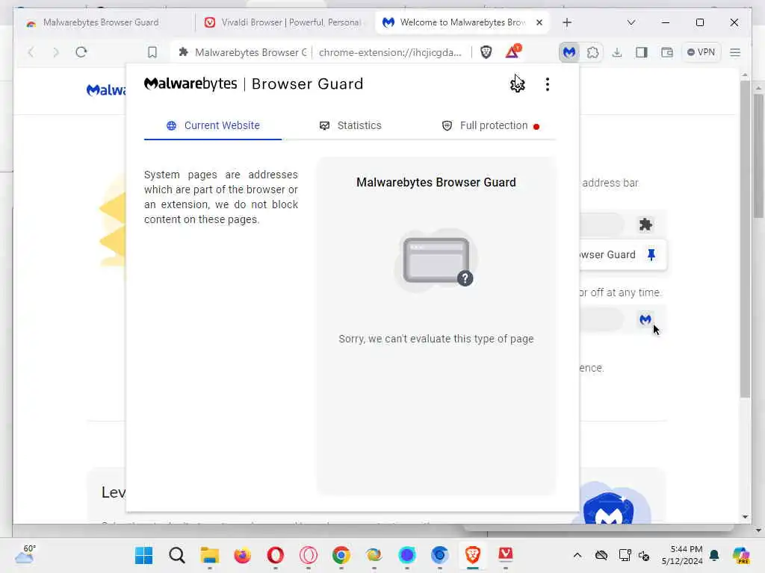The width and height of the screenshot is (765, 573).
Task: Launch Firefox from the taskbar
Action: pos(243,555)
